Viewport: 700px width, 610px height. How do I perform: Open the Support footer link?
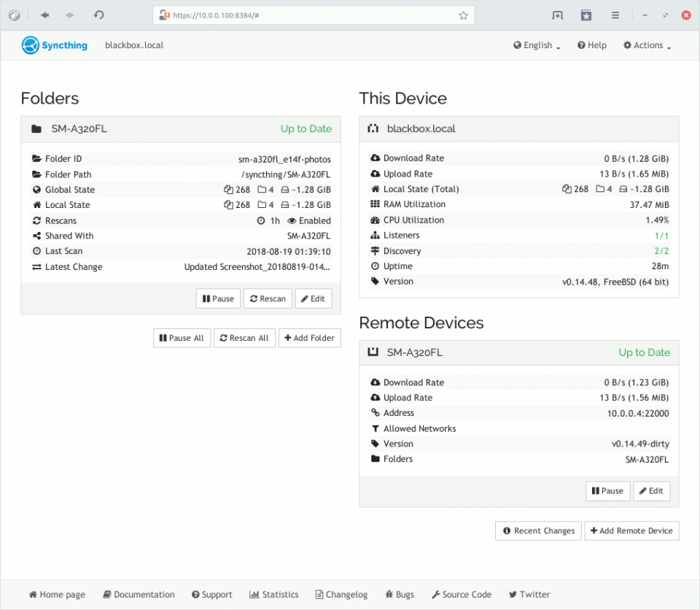click(212, 595)
